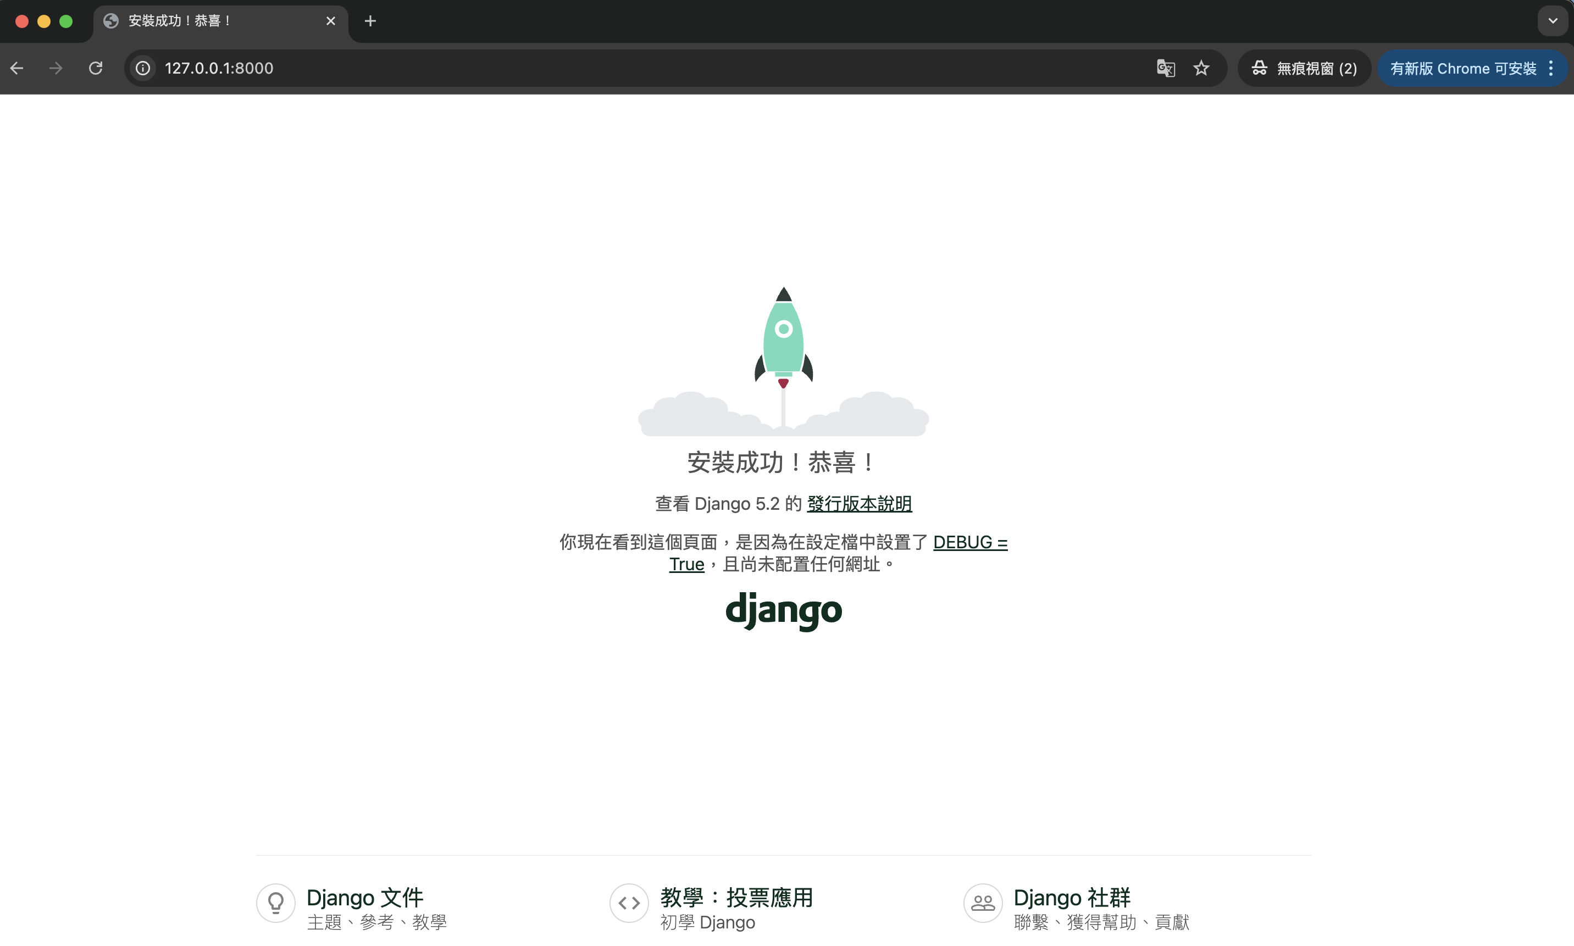Screen dimensions: 1574x946
Task: Open a new tab with the plus button
Action: coord(370,20)
